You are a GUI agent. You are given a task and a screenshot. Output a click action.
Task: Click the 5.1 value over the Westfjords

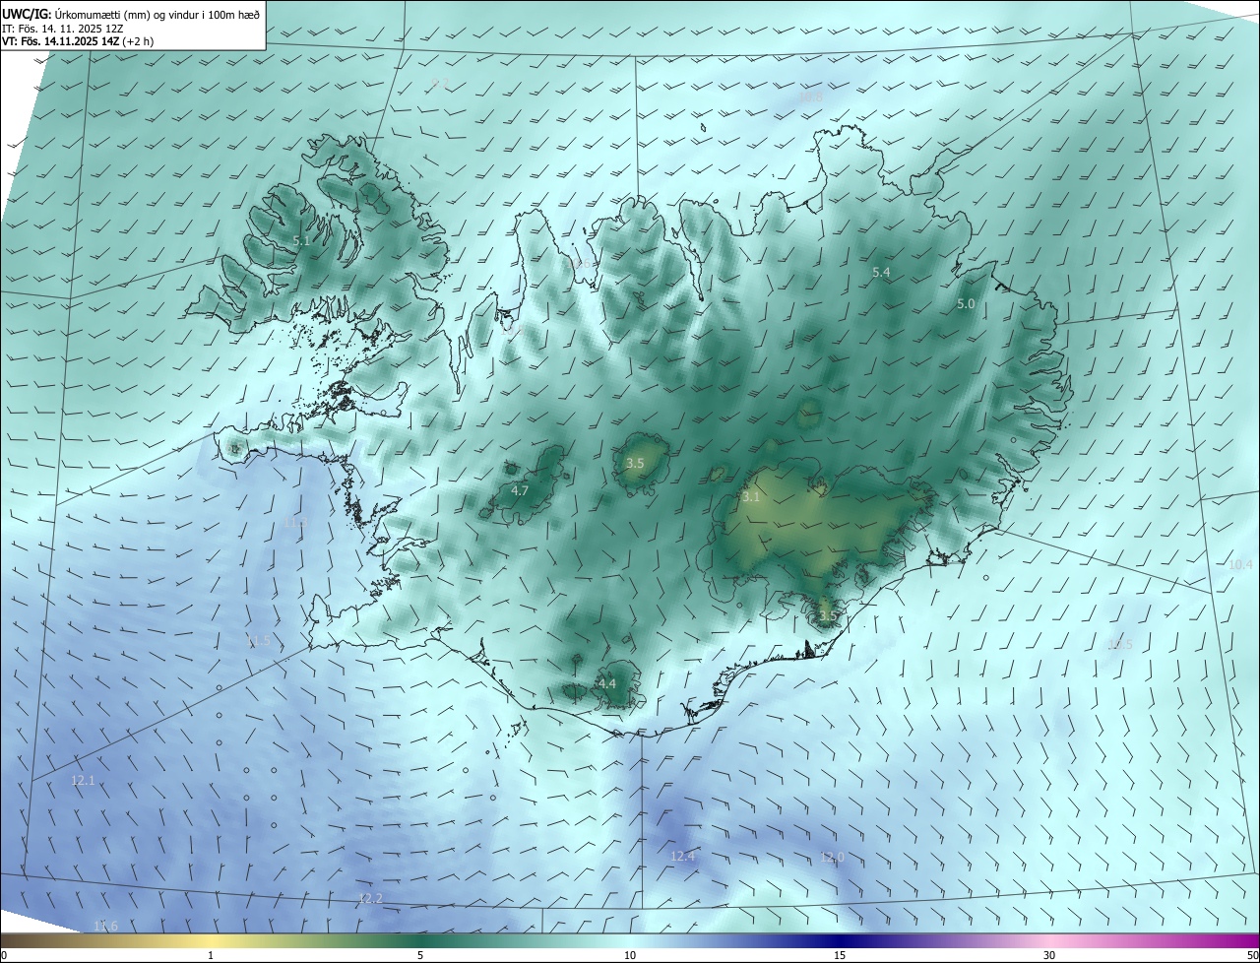pos(301,240)
